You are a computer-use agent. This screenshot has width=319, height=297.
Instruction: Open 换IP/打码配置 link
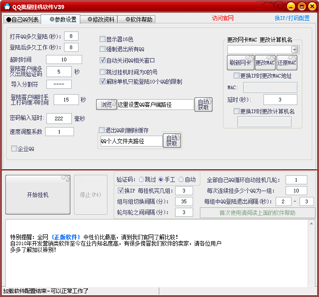[x=292, y=18]
